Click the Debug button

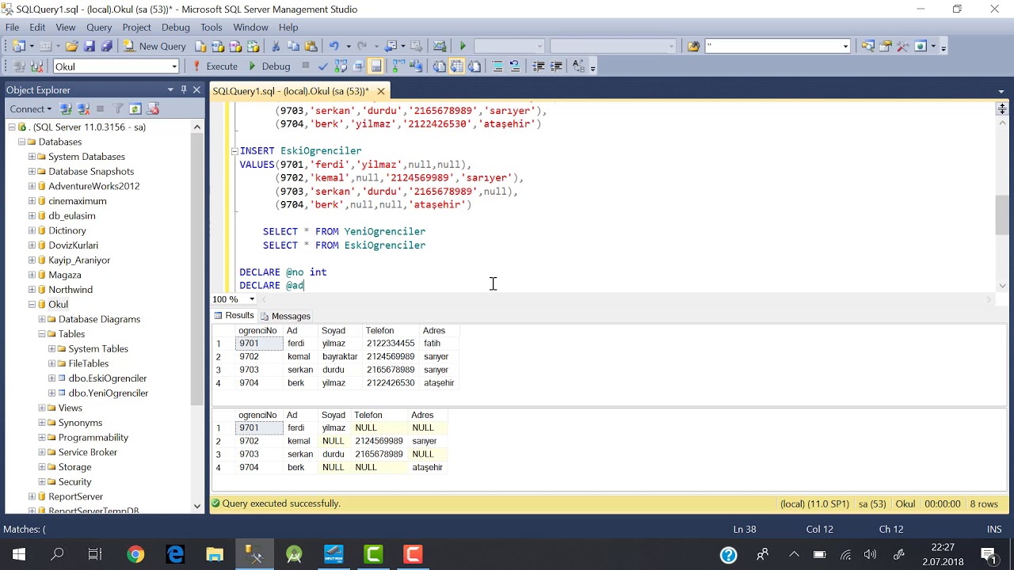click(269, 66)
